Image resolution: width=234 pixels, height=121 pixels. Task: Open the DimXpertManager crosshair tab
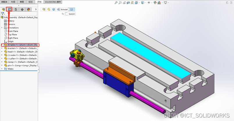coord(22,10)
